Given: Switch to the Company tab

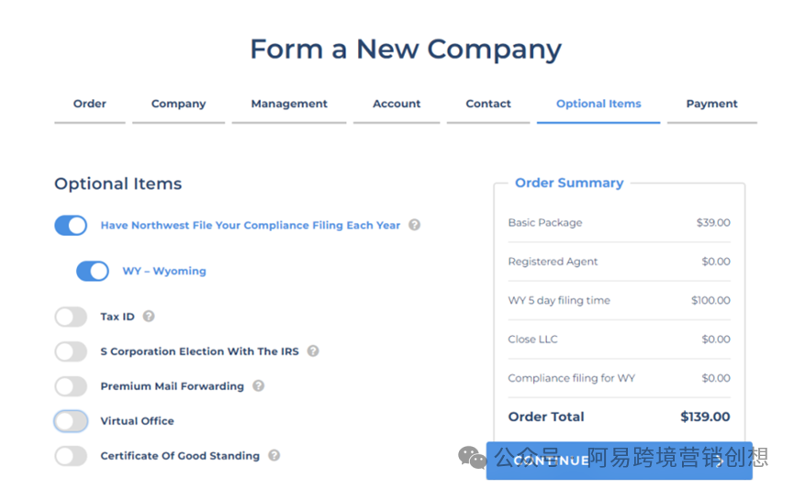Looking at the screenshot, I should 178,104.
